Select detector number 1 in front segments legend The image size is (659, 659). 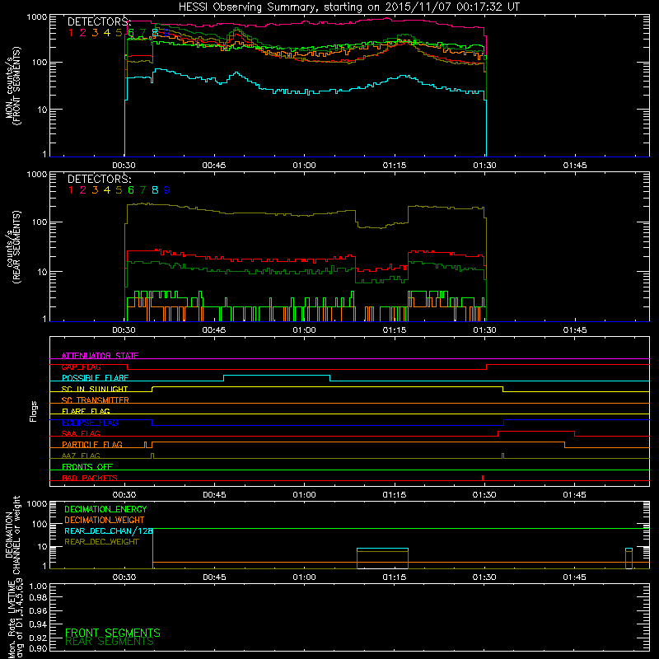[x=71, y=33]
